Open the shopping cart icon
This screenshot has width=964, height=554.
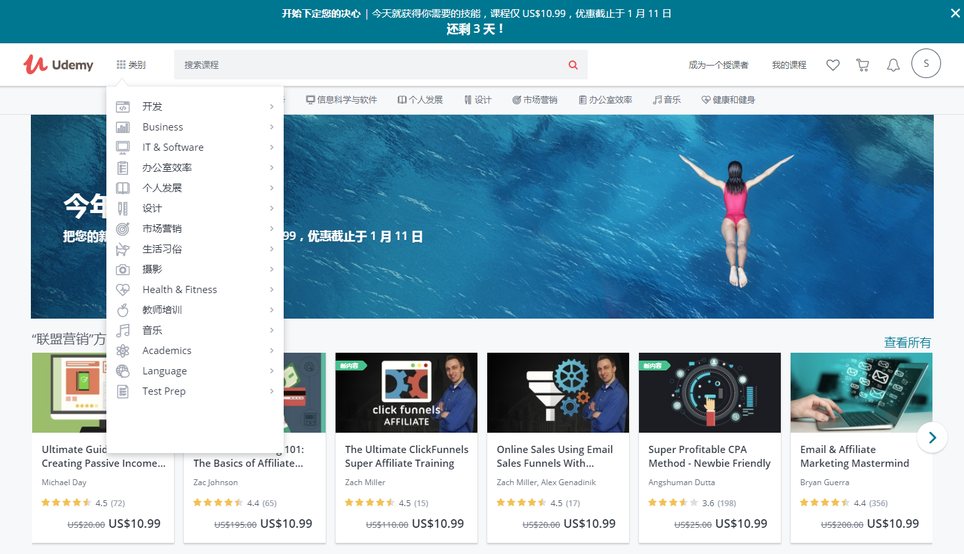click(863, 65)
